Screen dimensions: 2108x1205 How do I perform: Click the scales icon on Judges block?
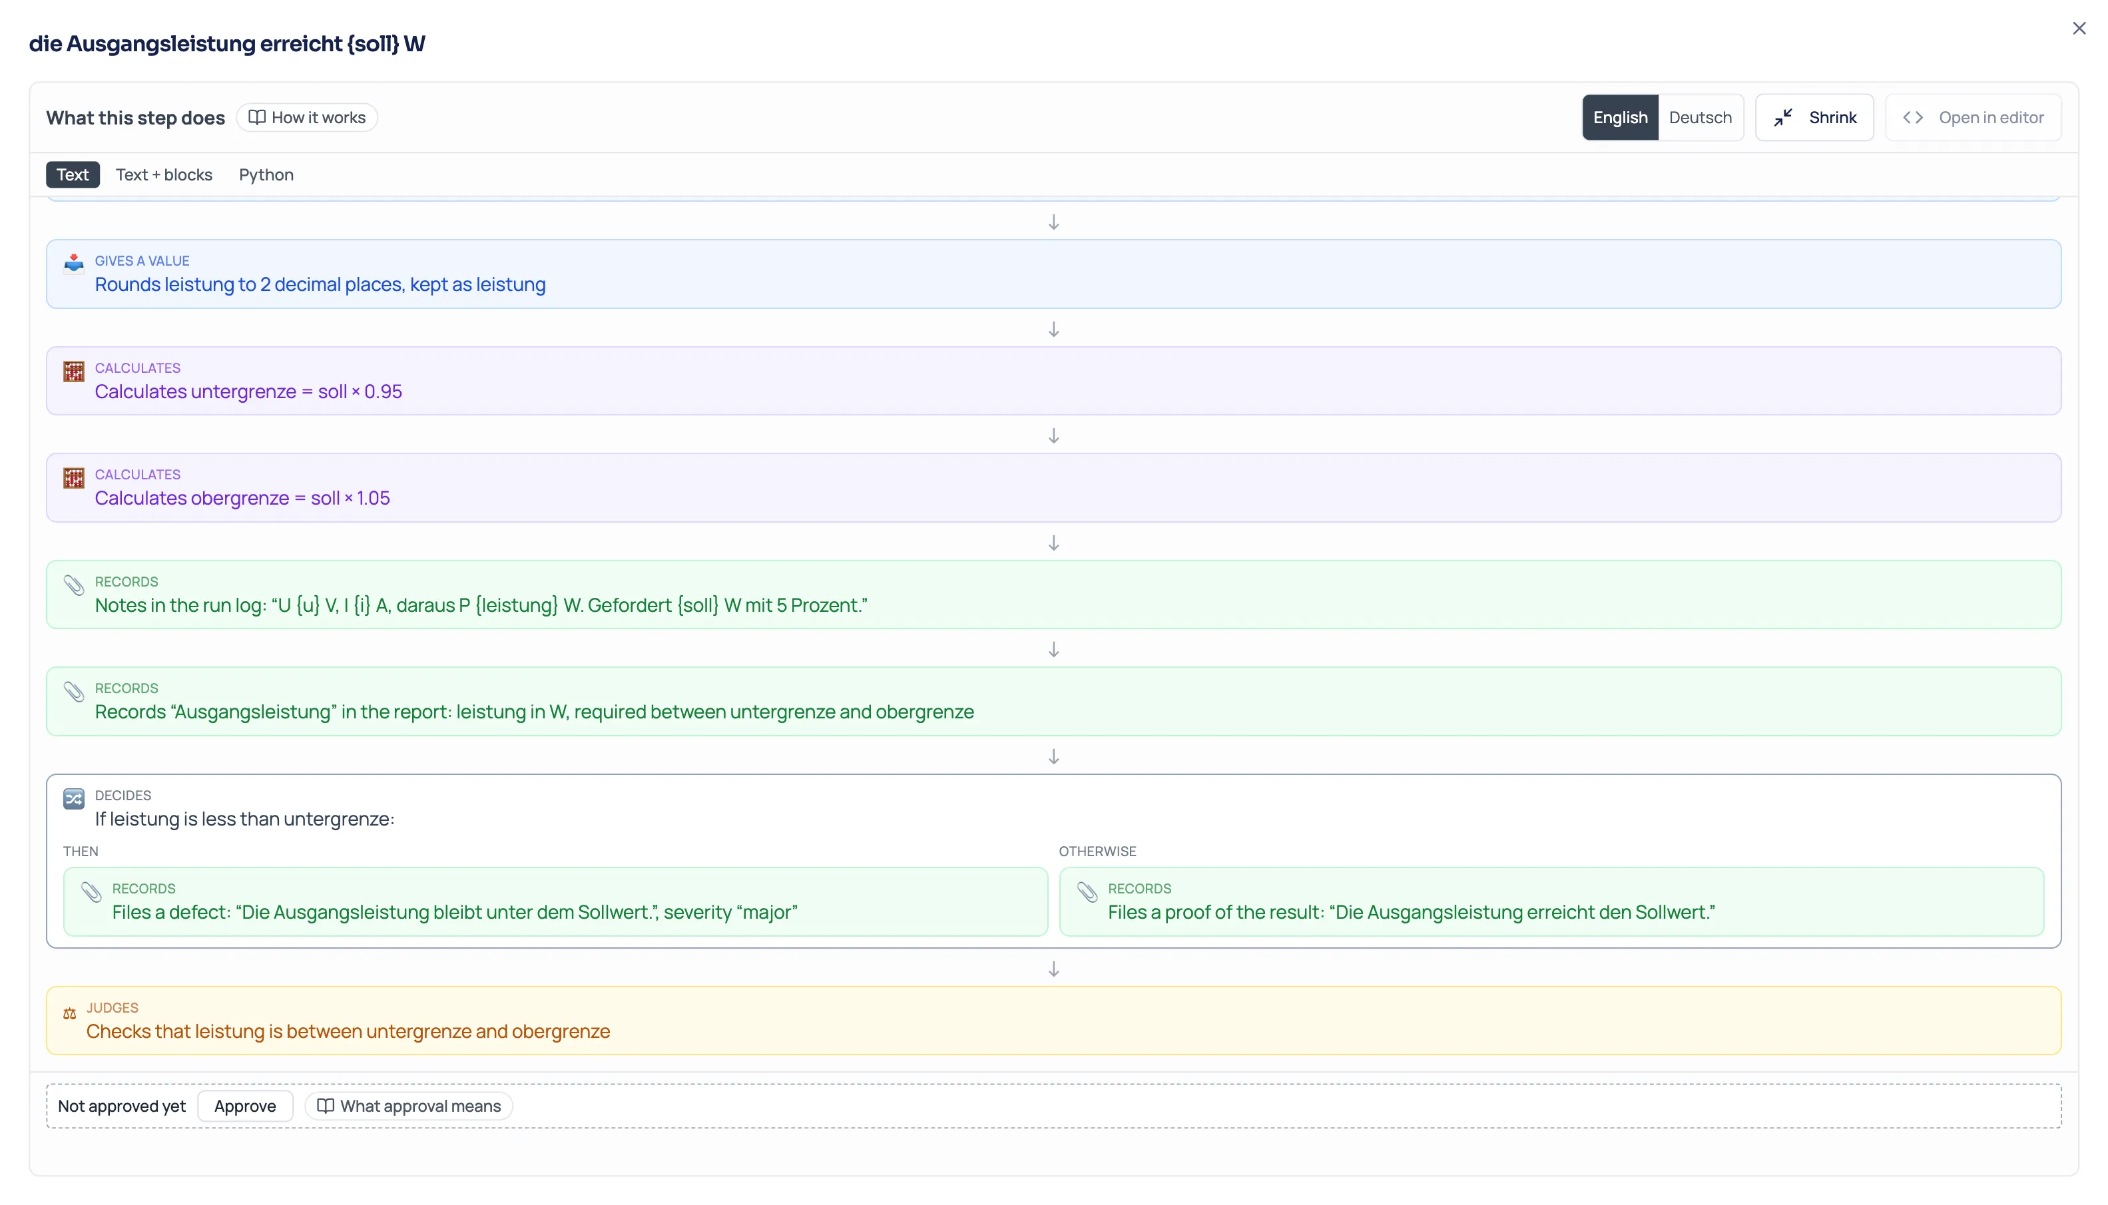(x=69, y=1014)
